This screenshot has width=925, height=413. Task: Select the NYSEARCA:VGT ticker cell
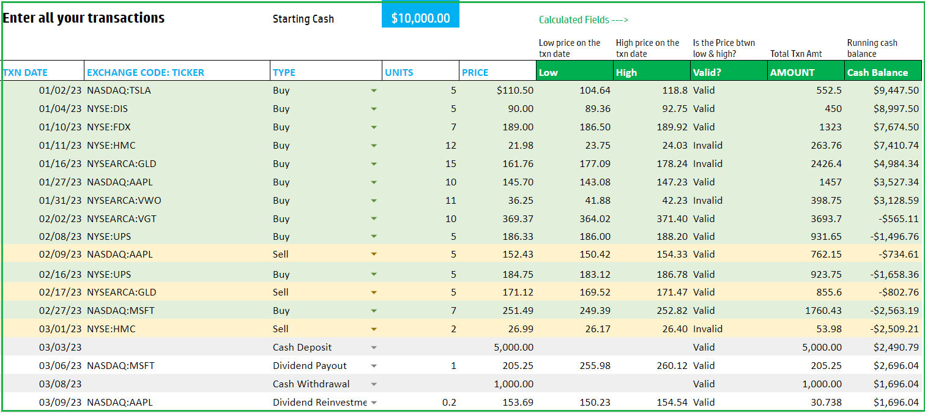177,219
